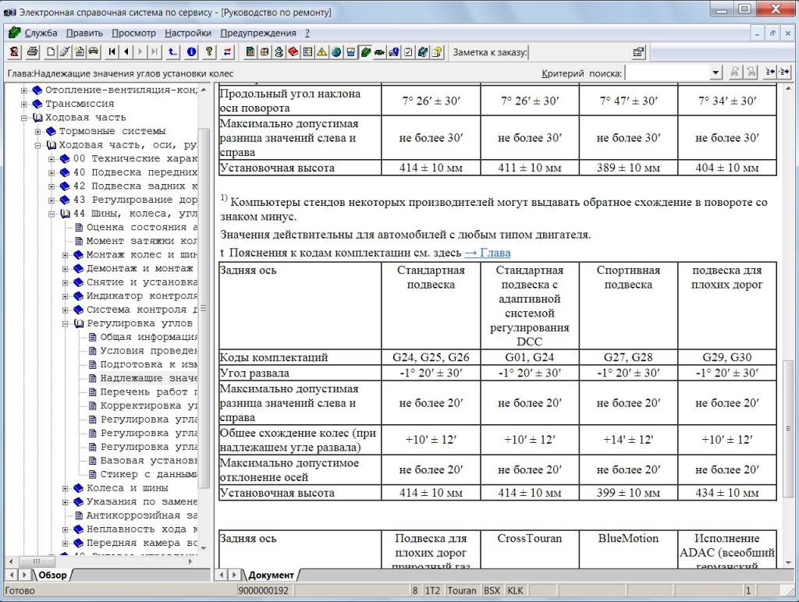Click the printer icon

(x=33, y=52)
